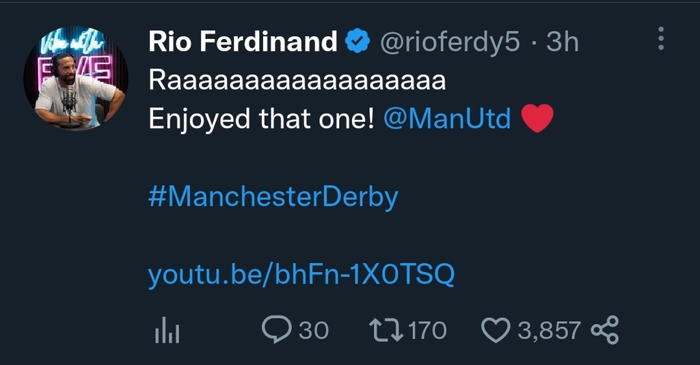Like the tweet with heart outline icon
Viewport: 700px width, 365px height.
coord(496,331)
